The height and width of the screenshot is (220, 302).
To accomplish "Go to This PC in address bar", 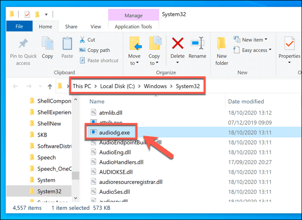I will click(82, 86).
